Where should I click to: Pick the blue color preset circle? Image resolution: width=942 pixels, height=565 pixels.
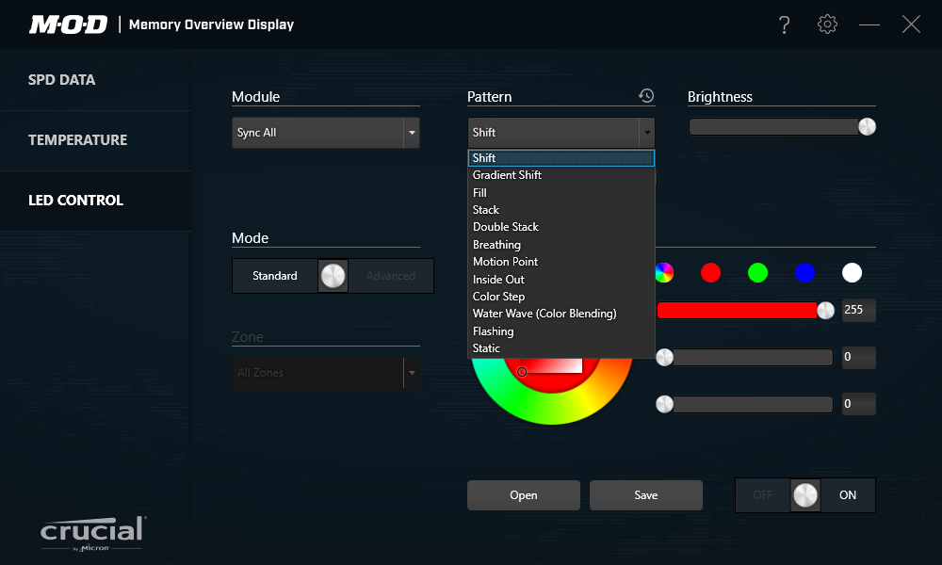tap(804, 273)
